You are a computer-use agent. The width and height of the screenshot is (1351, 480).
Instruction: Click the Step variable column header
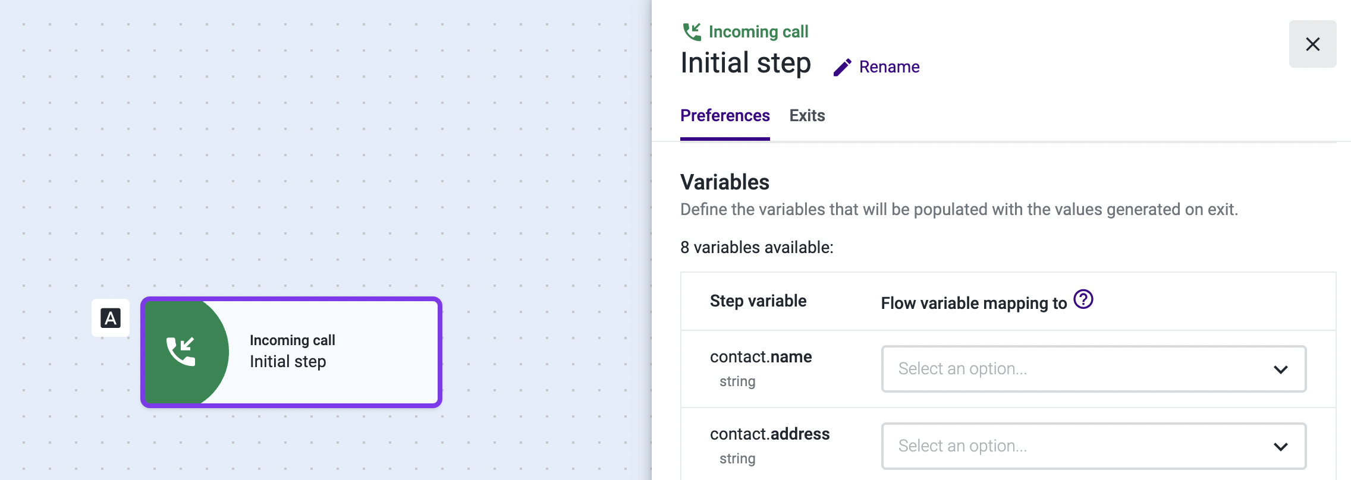[758, 301]
